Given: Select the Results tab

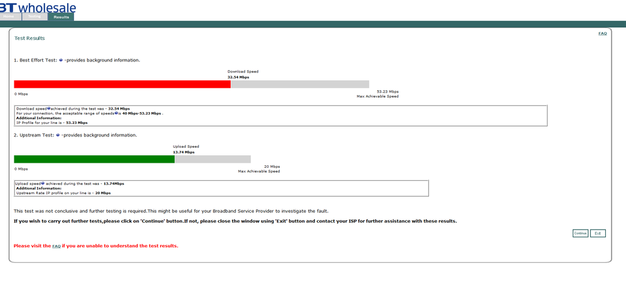Looking at the screenshot, I should (61, 17).
